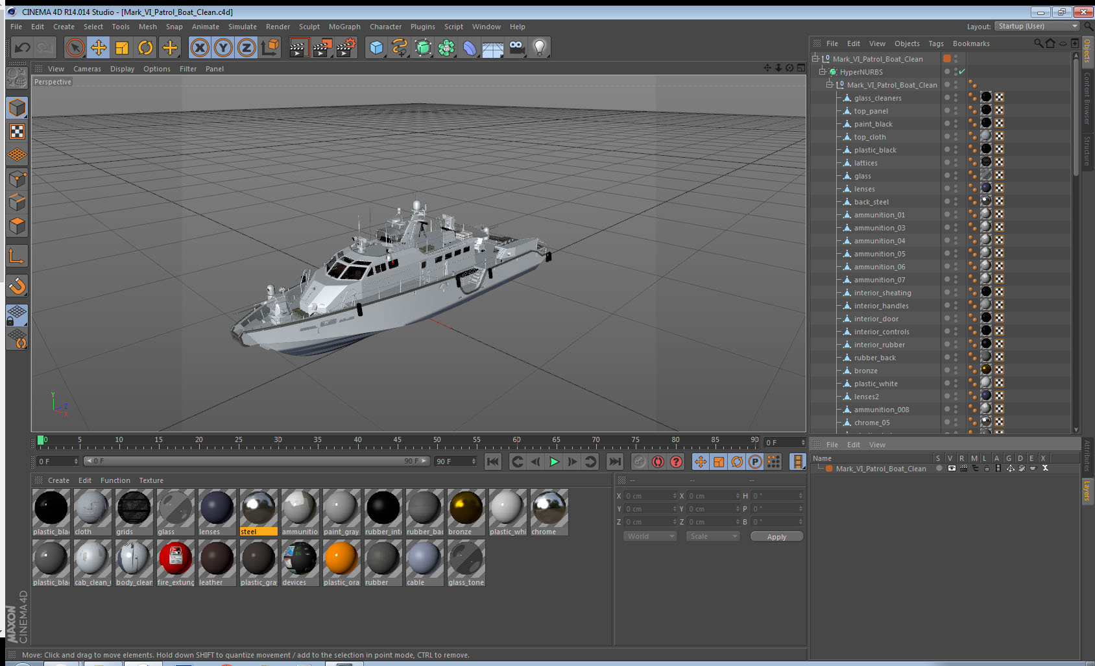Select the lattices object in tree
This screenshot has width=1095, height=666.
point(865,163)
